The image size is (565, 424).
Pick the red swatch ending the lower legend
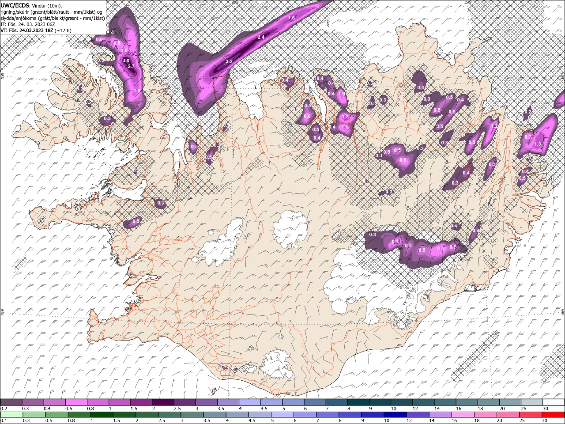coord(554,414)
